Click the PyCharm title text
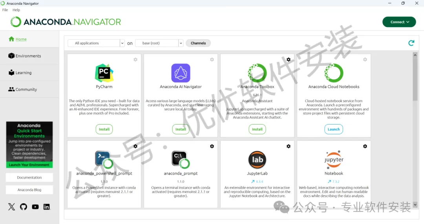Image resolution: width=424 pixels, height=224 pixels. (x=104, y=87)
